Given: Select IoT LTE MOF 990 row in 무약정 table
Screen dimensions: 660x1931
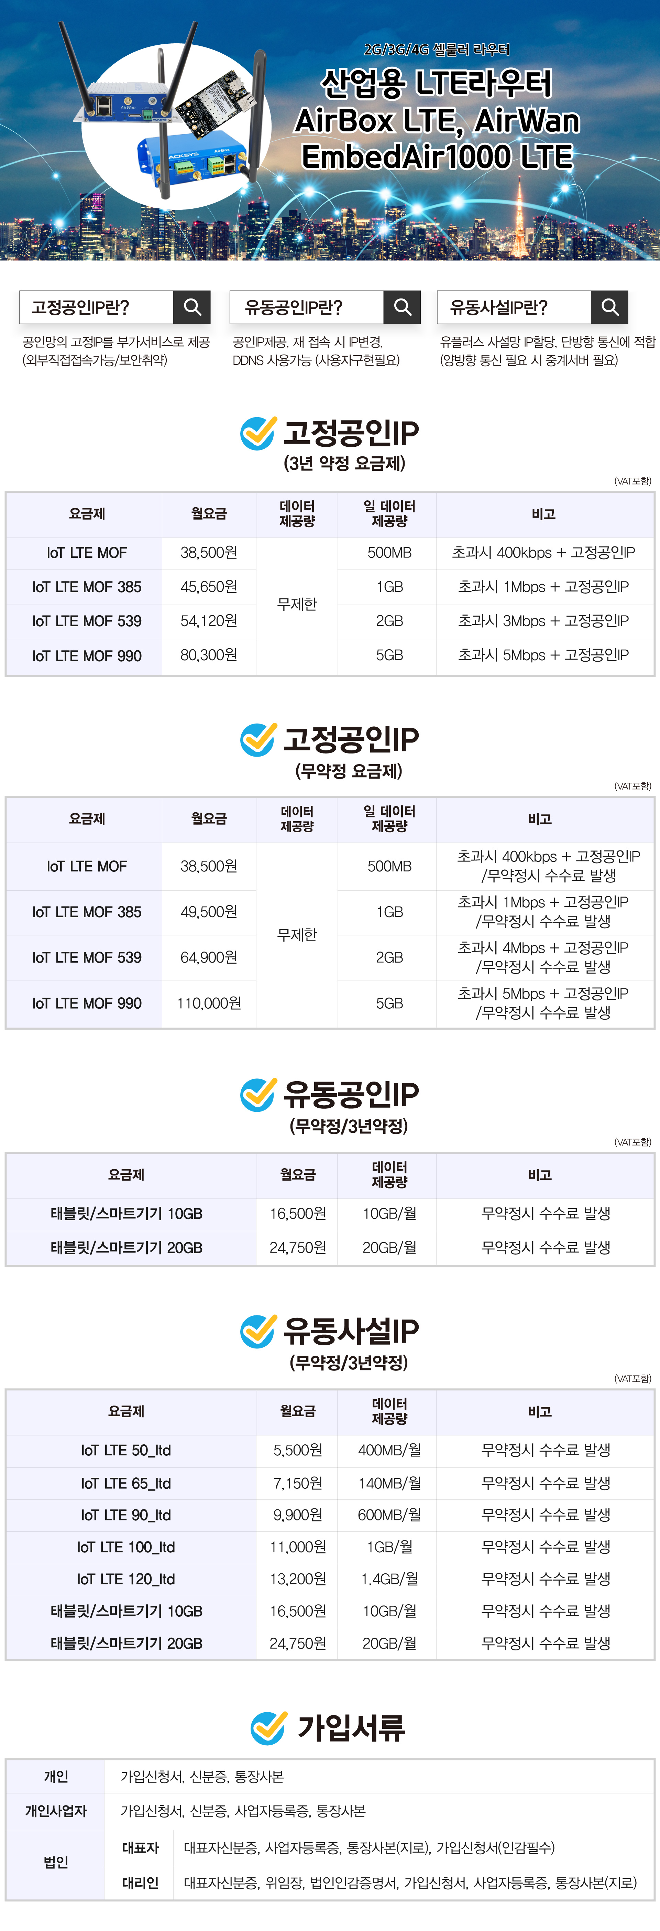Looking at the screenshot, I should coord(330,1003).
